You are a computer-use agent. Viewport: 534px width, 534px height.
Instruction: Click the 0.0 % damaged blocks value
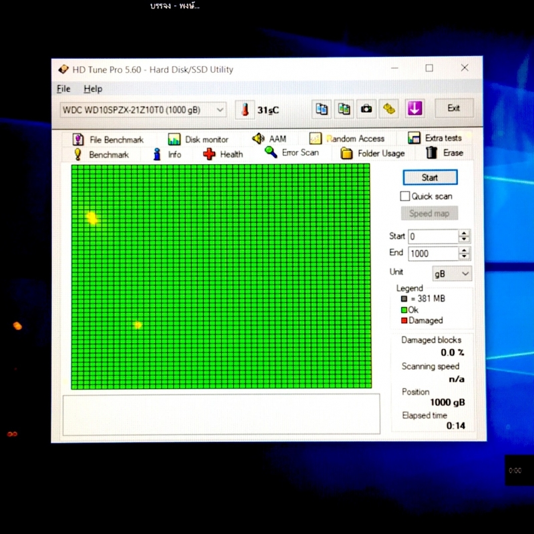(x=453, y=352)
